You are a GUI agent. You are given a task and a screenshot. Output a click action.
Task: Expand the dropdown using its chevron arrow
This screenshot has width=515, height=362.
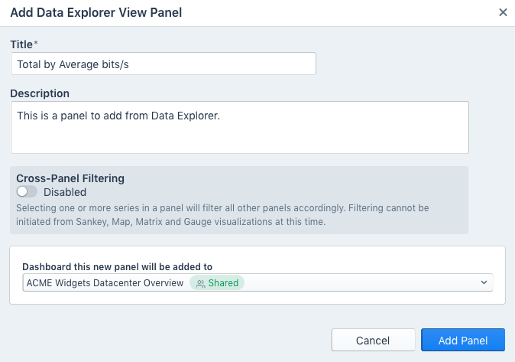[483, 283]
